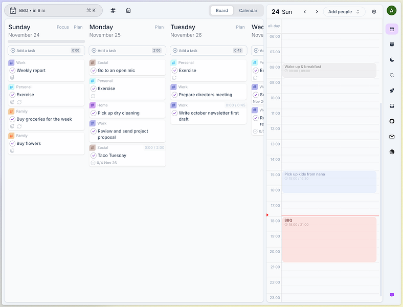Click the moon badge on Weekly report card
Image resolution: width=403 pixels, height=307 pixels.
tap(12, 77)
